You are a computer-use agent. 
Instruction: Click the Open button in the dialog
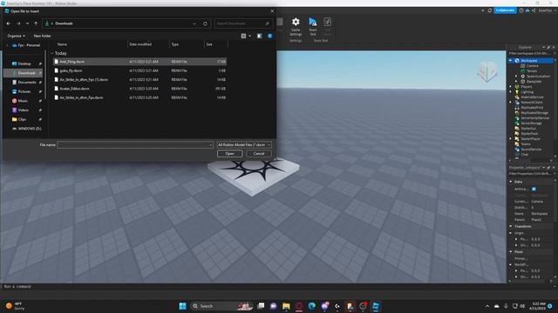[229, 154]
